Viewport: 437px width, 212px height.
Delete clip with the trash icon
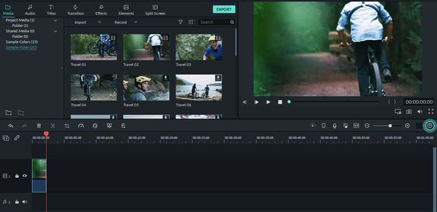pyautogui.click(x=39, y=126)
